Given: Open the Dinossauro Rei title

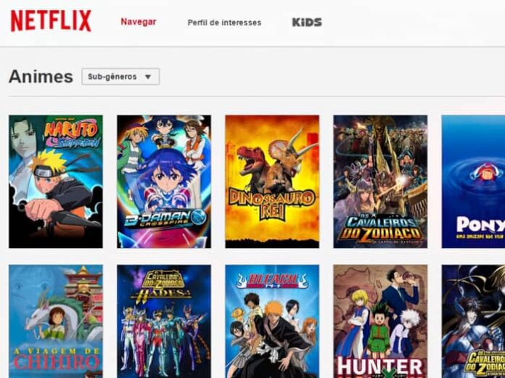Looking at the screenshot, I should point(272,181).
